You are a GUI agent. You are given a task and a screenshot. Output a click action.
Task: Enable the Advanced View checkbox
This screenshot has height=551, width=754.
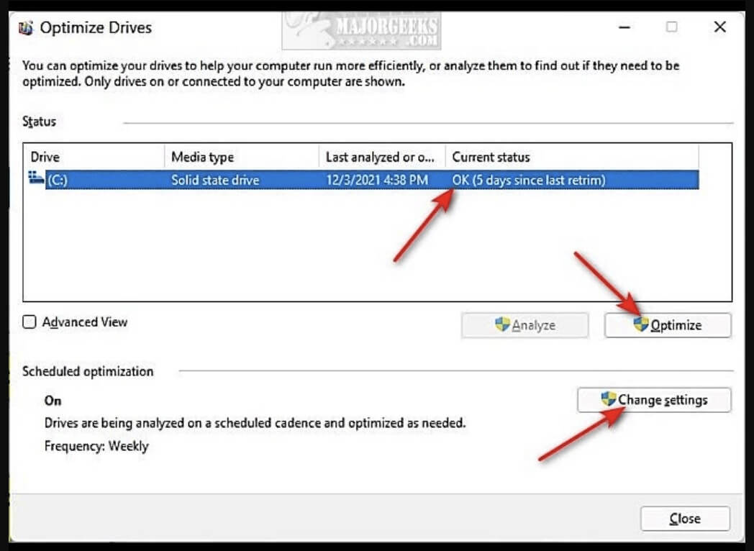point(29,322)
